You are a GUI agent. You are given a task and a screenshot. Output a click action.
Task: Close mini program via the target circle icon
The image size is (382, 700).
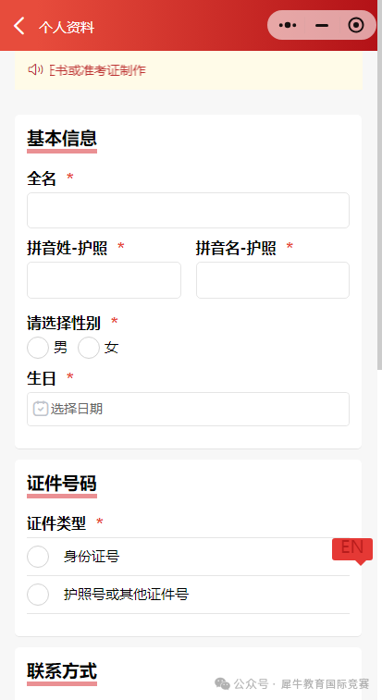pyautogui.click(x=356, y=26)
